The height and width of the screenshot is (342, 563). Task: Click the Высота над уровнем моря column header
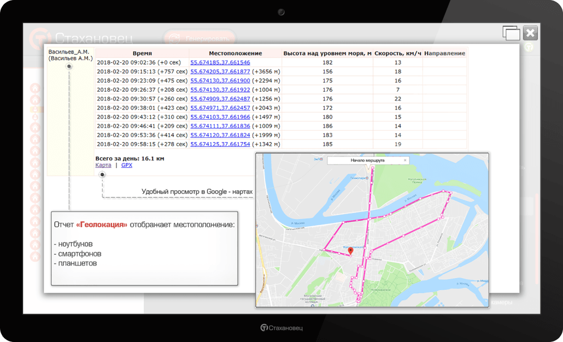pos(327,53)
